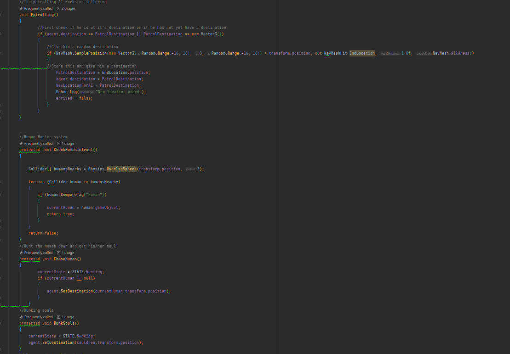Click the flame icon above DunkSouls method
The height and width of the screenshot is (354, 510).
(22, 317)
